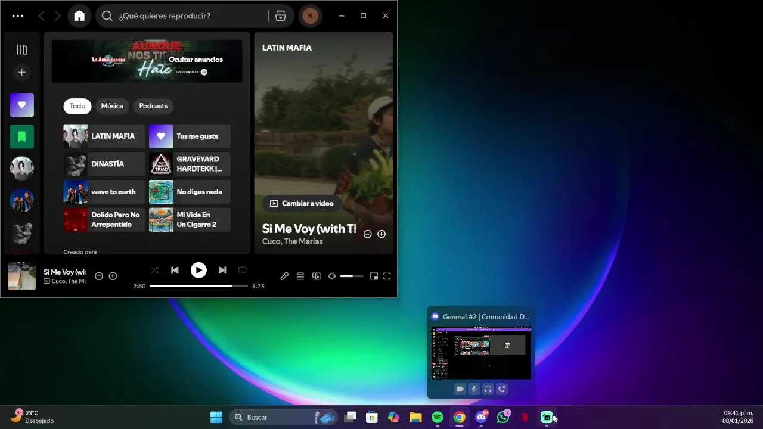Open the 'GRAVEYARD HARDTEKK' shortcut tile
This screenshot has width=763, height=429.
[x=190, y=164]
